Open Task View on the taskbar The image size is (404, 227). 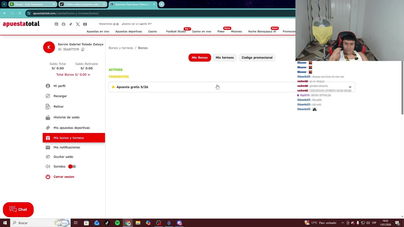76,223
